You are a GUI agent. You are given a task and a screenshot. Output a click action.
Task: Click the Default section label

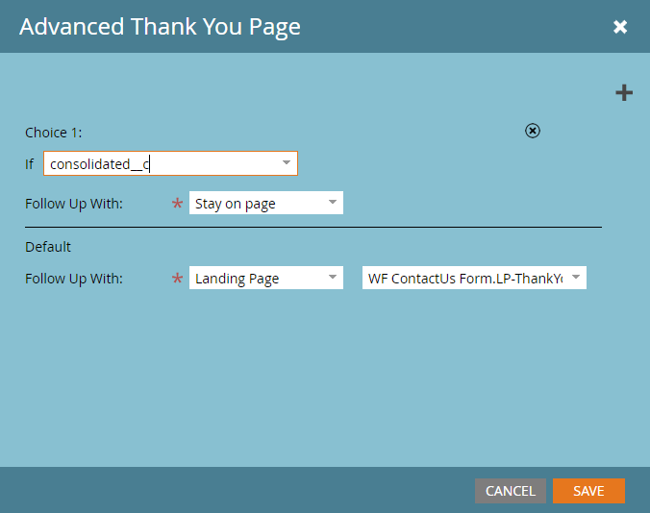(48, 247)
